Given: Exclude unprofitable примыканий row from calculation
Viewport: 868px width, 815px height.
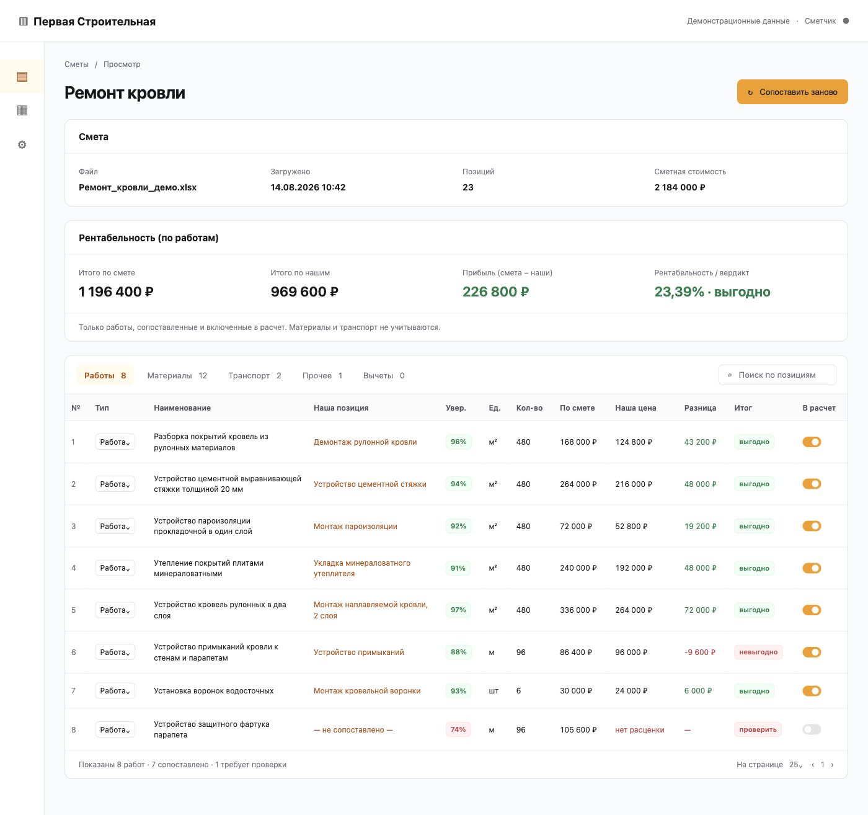Looking at the screenshot, I should (812, 652).
